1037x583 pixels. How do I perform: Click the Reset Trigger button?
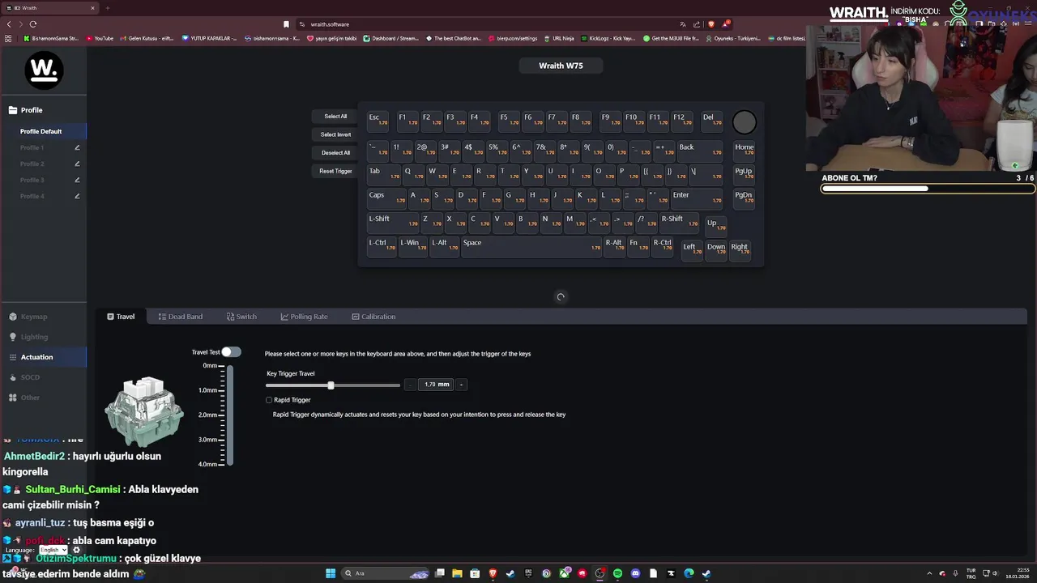[335, 171]
